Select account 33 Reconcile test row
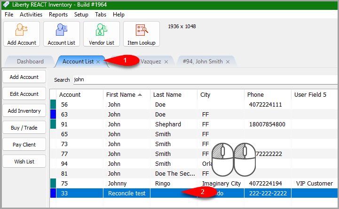339x209 pixels. pyautogui.click(x=194, y=193)
